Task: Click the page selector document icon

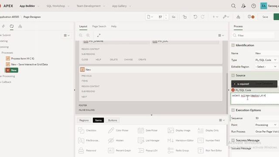Action: 150,17
